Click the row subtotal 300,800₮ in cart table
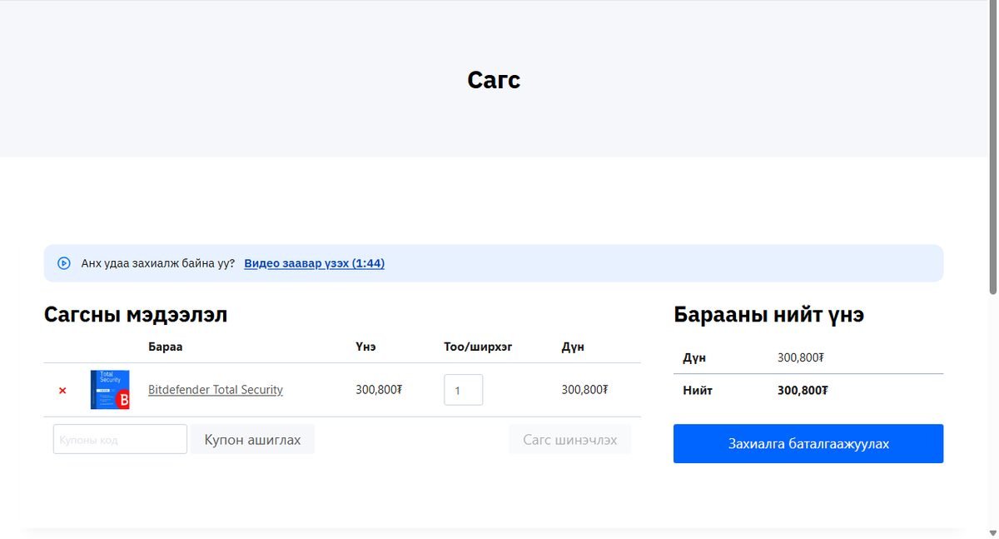 click(584, 390)
